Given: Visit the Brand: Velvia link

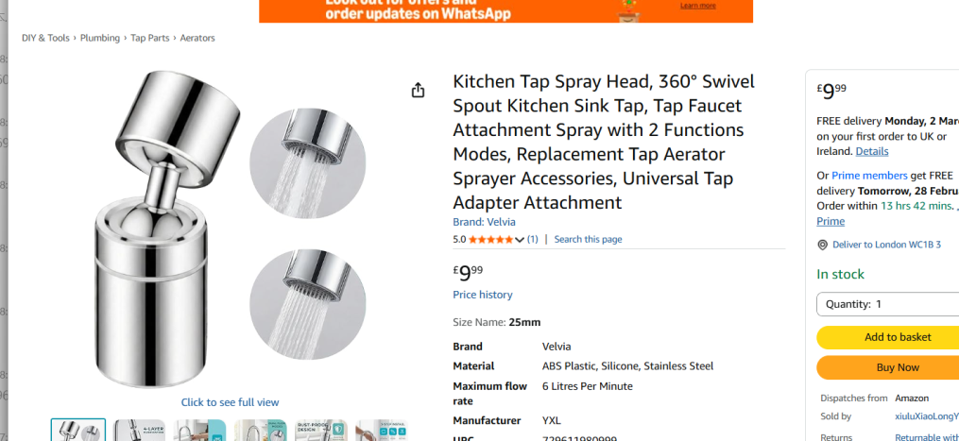Looking at the screenshot, I should tap(484, 222).
